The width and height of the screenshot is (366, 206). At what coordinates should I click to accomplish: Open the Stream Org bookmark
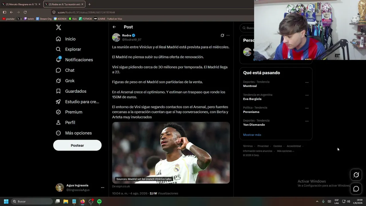(x=44, y=19)
